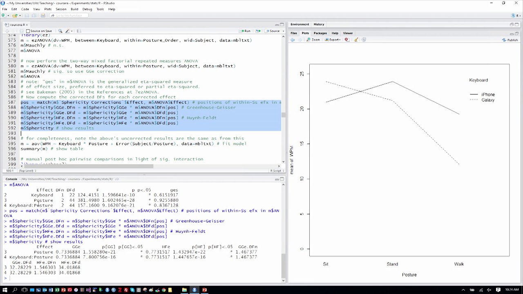Maximize the source editor pane
The width and height of the screenshot is (523, 294).
[282, 24]
